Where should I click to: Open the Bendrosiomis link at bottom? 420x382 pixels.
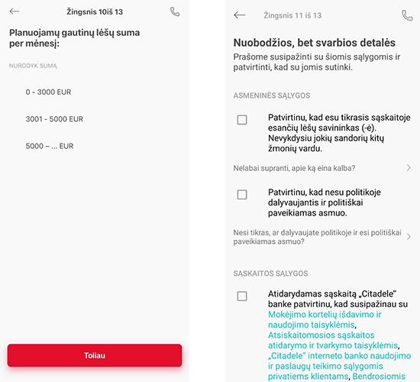tap(379, 377)
